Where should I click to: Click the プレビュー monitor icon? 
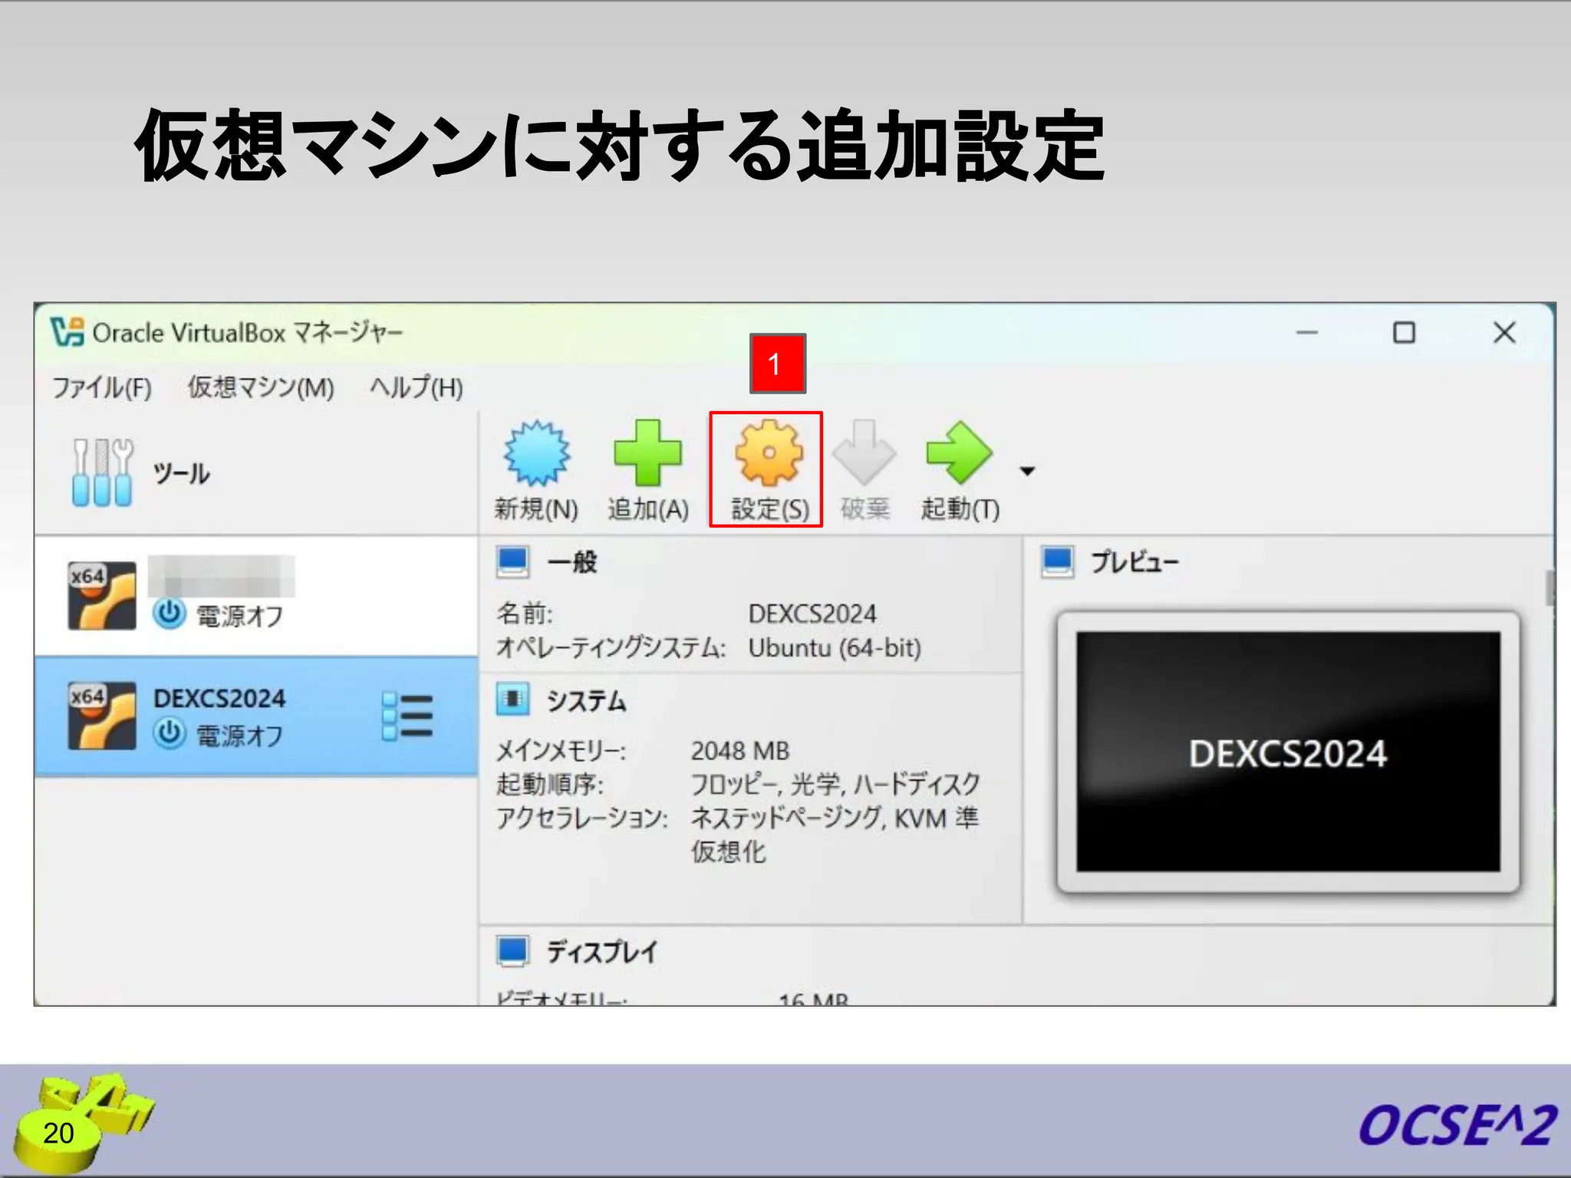tap(1058, 562)
